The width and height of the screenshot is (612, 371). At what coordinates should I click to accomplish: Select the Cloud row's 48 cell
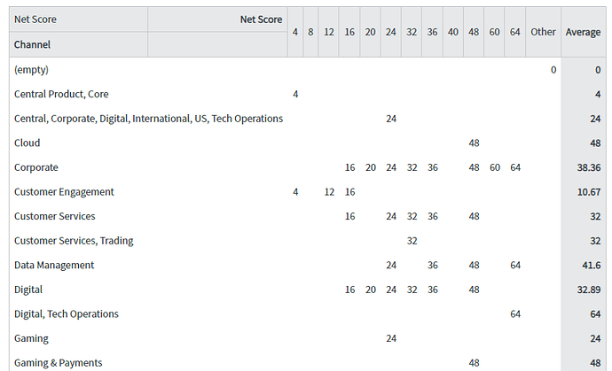(x=474, y=143)
